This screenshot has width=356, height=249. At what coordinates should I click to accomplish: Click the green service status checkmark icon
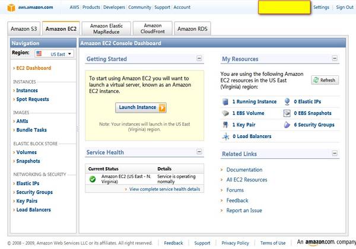click(x=93, y=178)
